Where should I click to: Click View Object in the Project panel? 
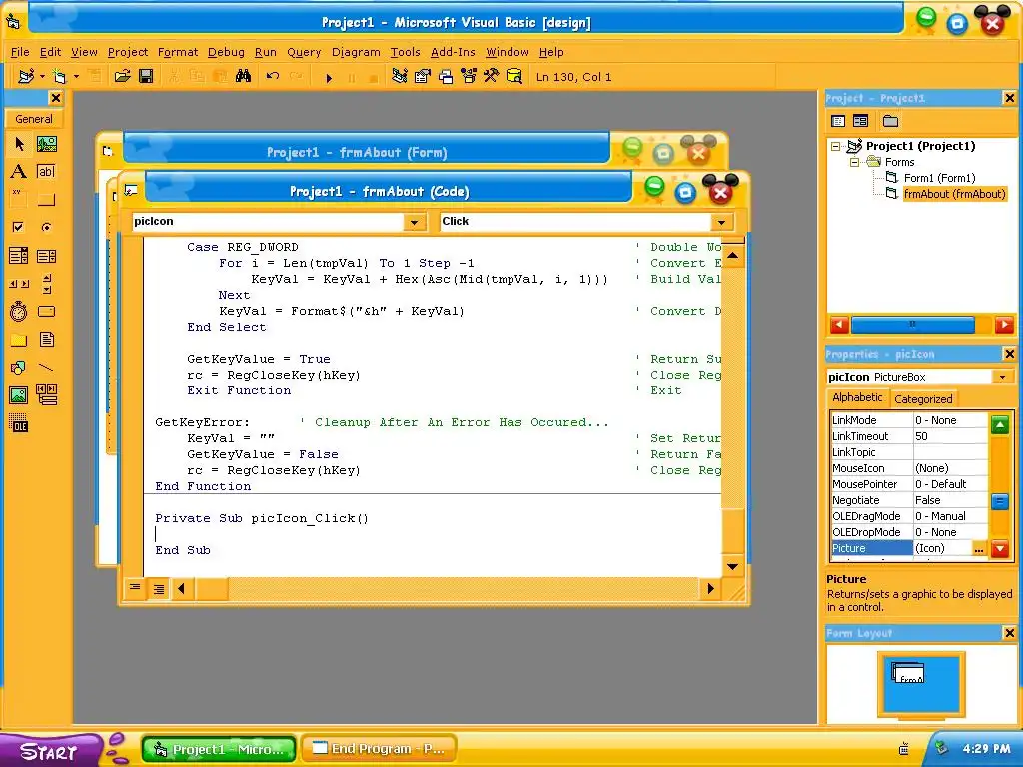[860, 121]
